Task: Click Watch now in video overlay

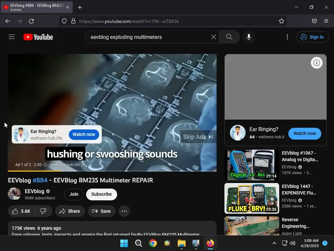Action: tap(84, 134)
